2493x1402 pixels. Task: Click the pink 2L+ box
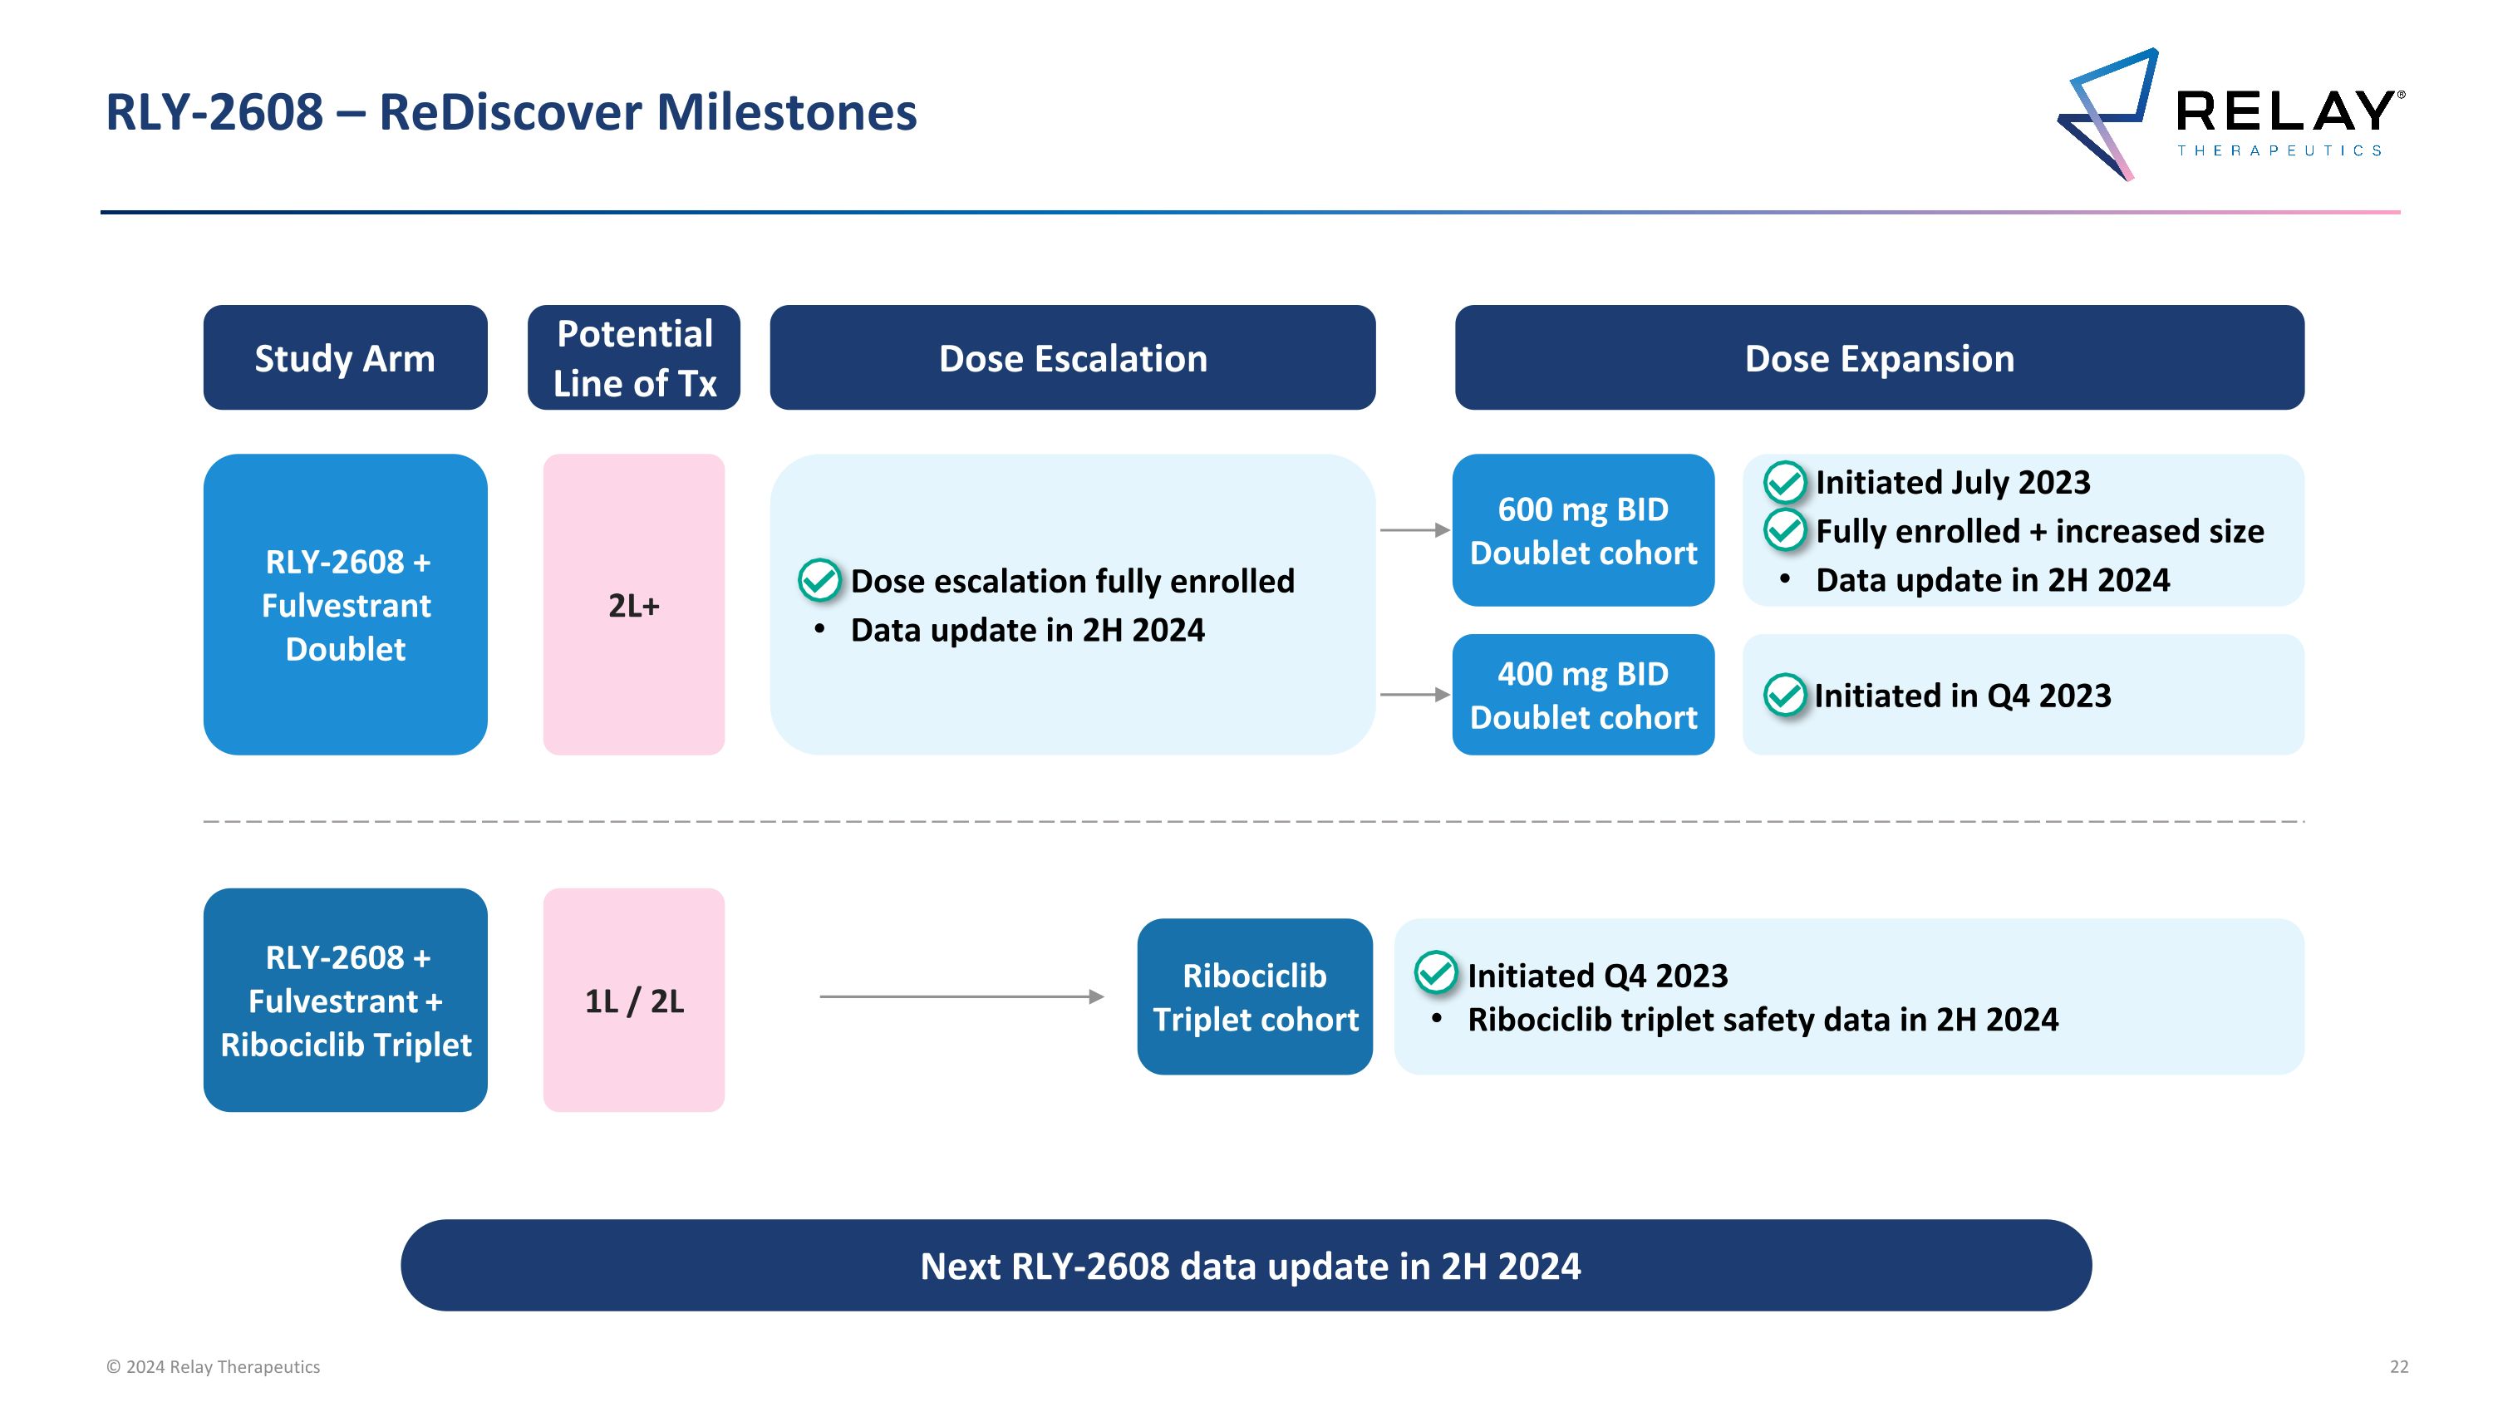[x=634, y=605]
